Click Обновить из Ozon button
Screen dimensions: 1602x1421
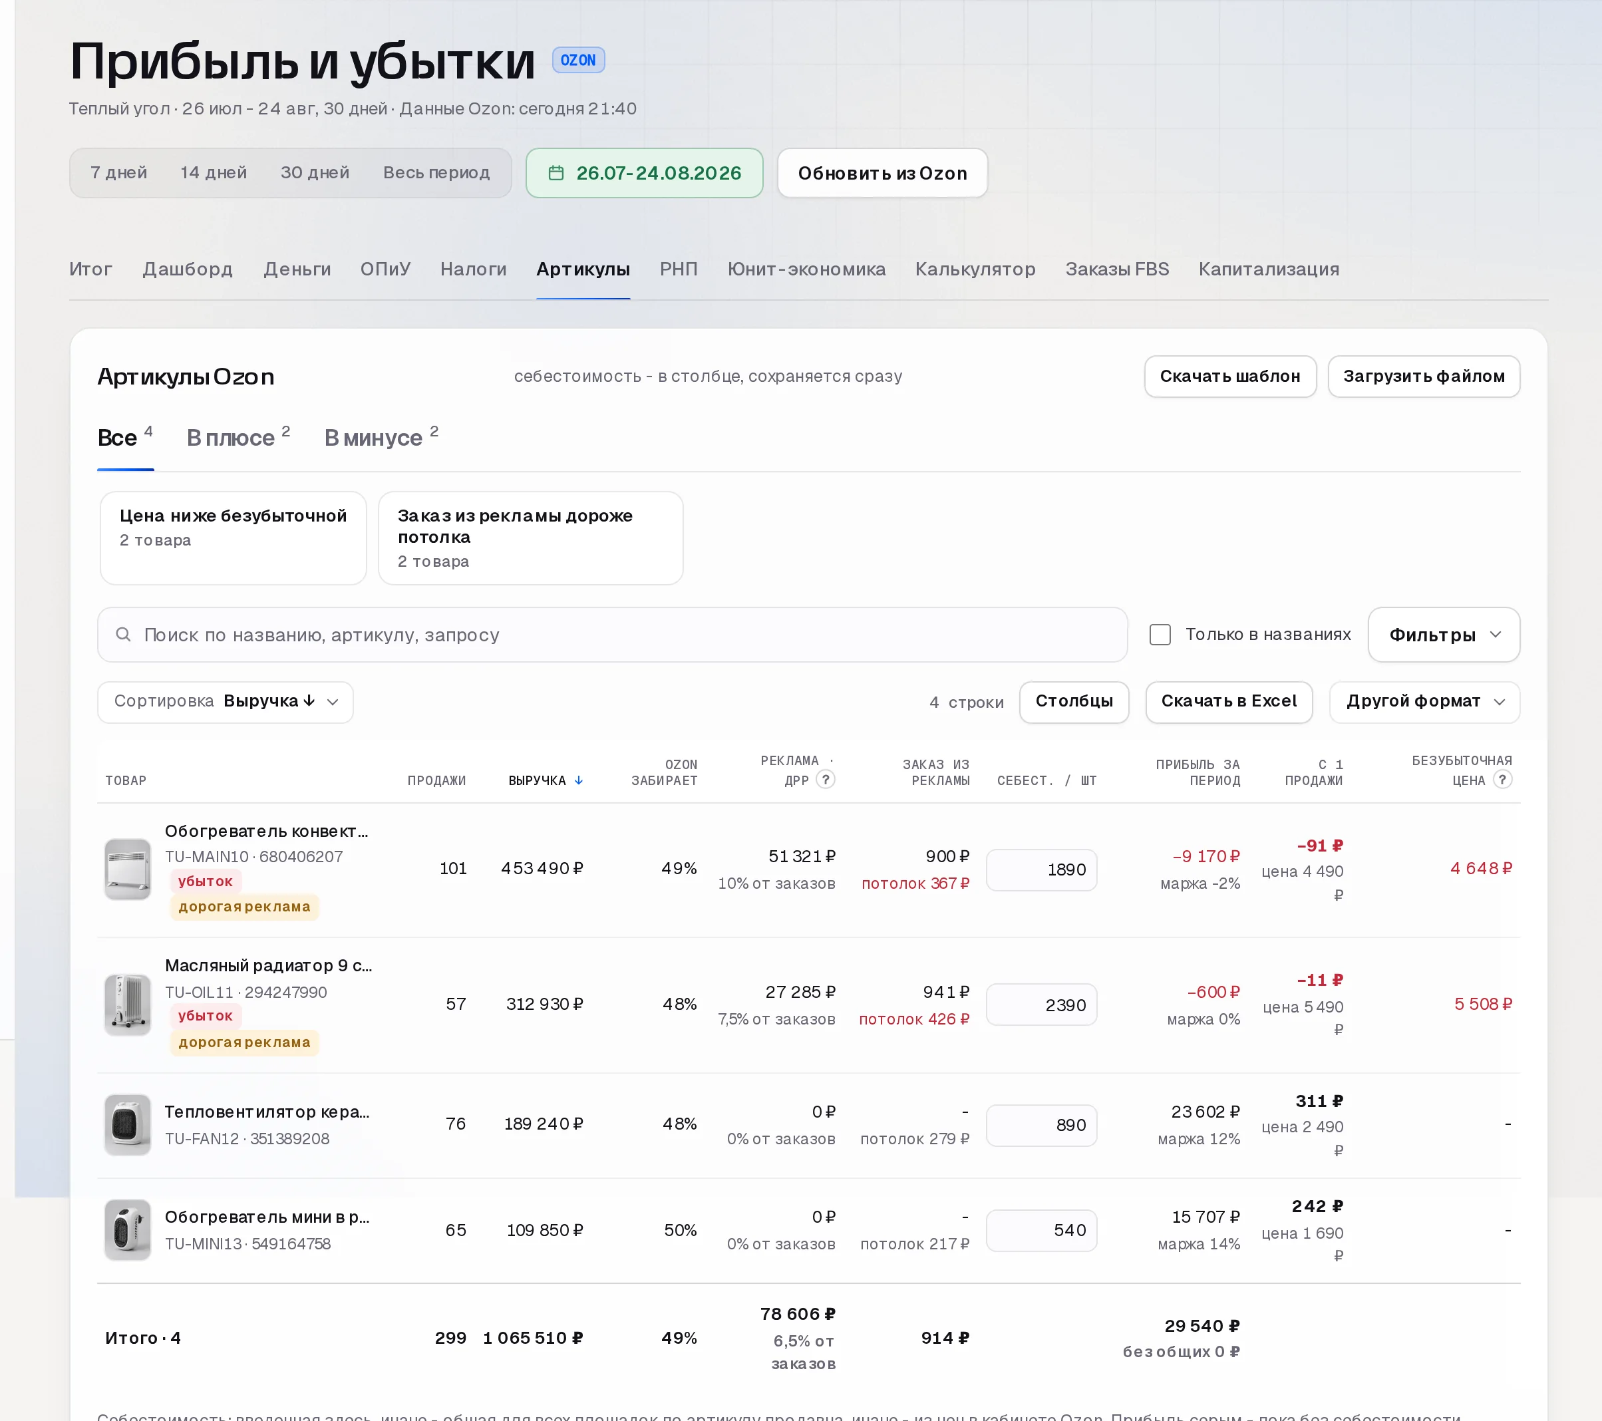(883, 173)
